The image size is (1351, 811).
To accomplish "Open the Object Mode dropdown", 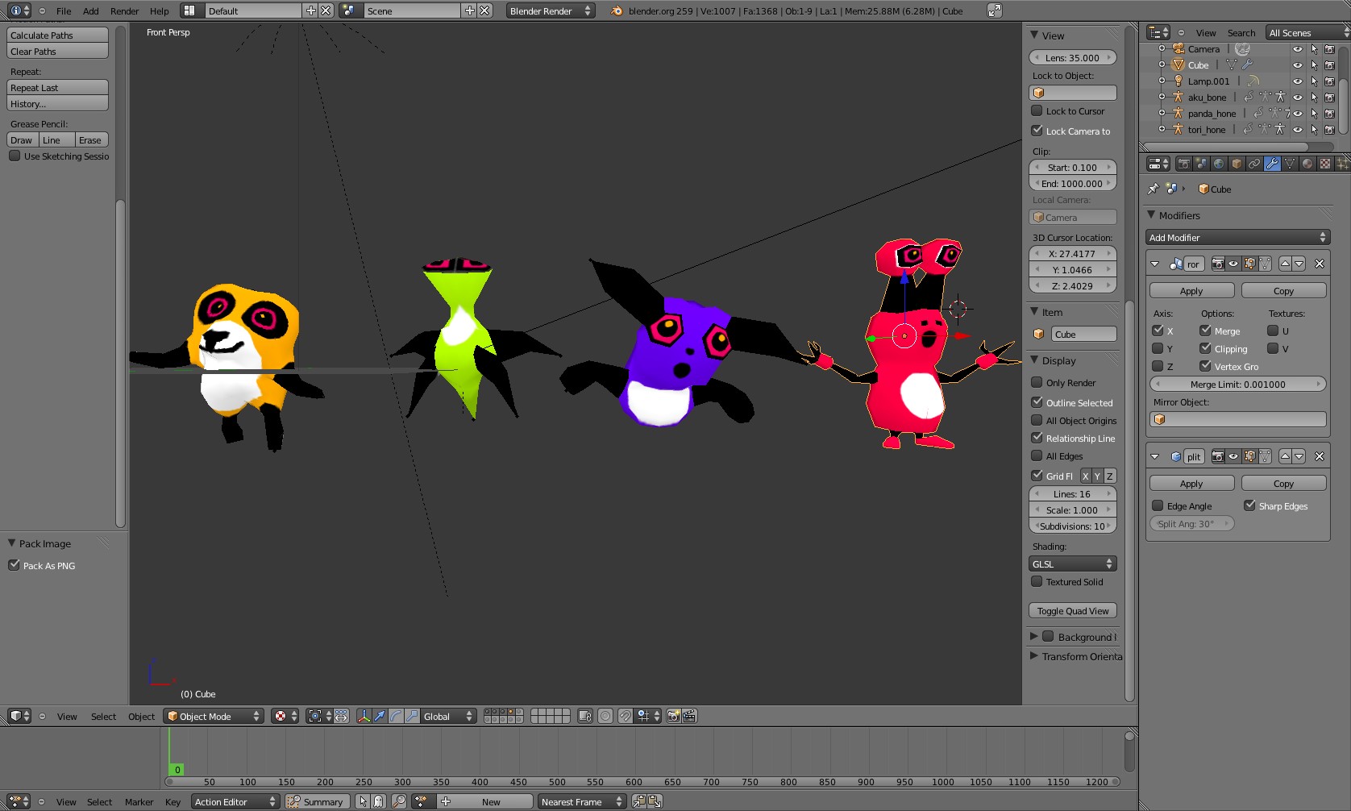I will click(x=213, y=716).
